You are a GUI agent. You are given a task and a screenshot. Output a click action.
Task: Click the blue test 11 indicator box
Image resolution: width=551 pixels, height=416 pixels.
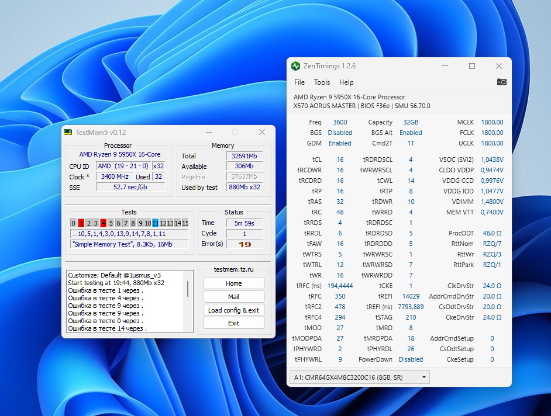[x=155, y=223]
